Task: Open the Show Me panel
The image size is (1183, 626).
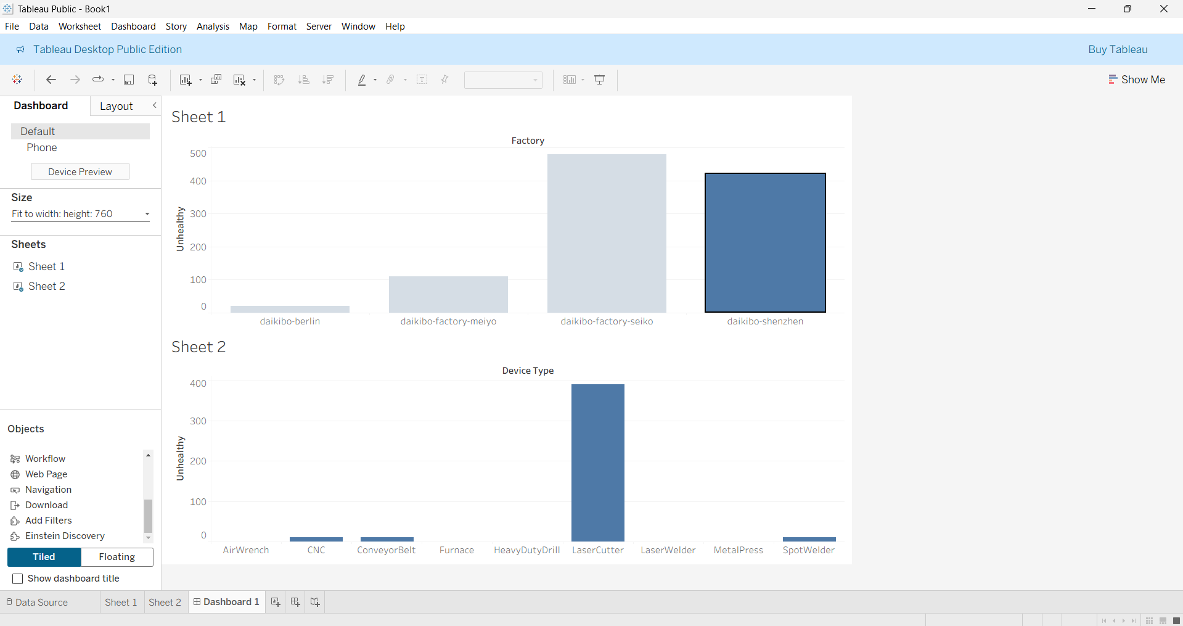Action: (1136, 80)
